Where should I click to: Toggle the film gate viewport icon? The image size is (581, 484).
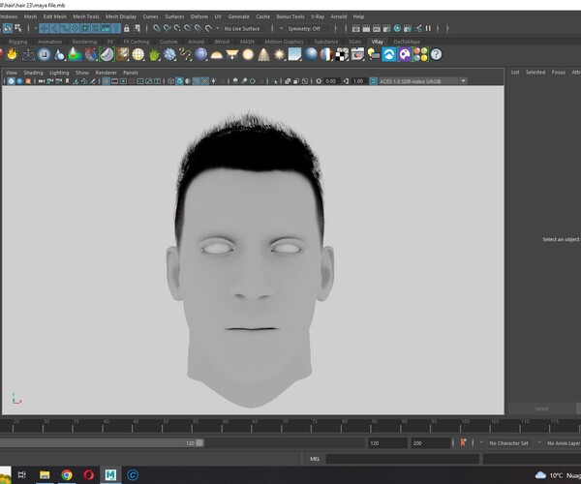click(115, 81)
